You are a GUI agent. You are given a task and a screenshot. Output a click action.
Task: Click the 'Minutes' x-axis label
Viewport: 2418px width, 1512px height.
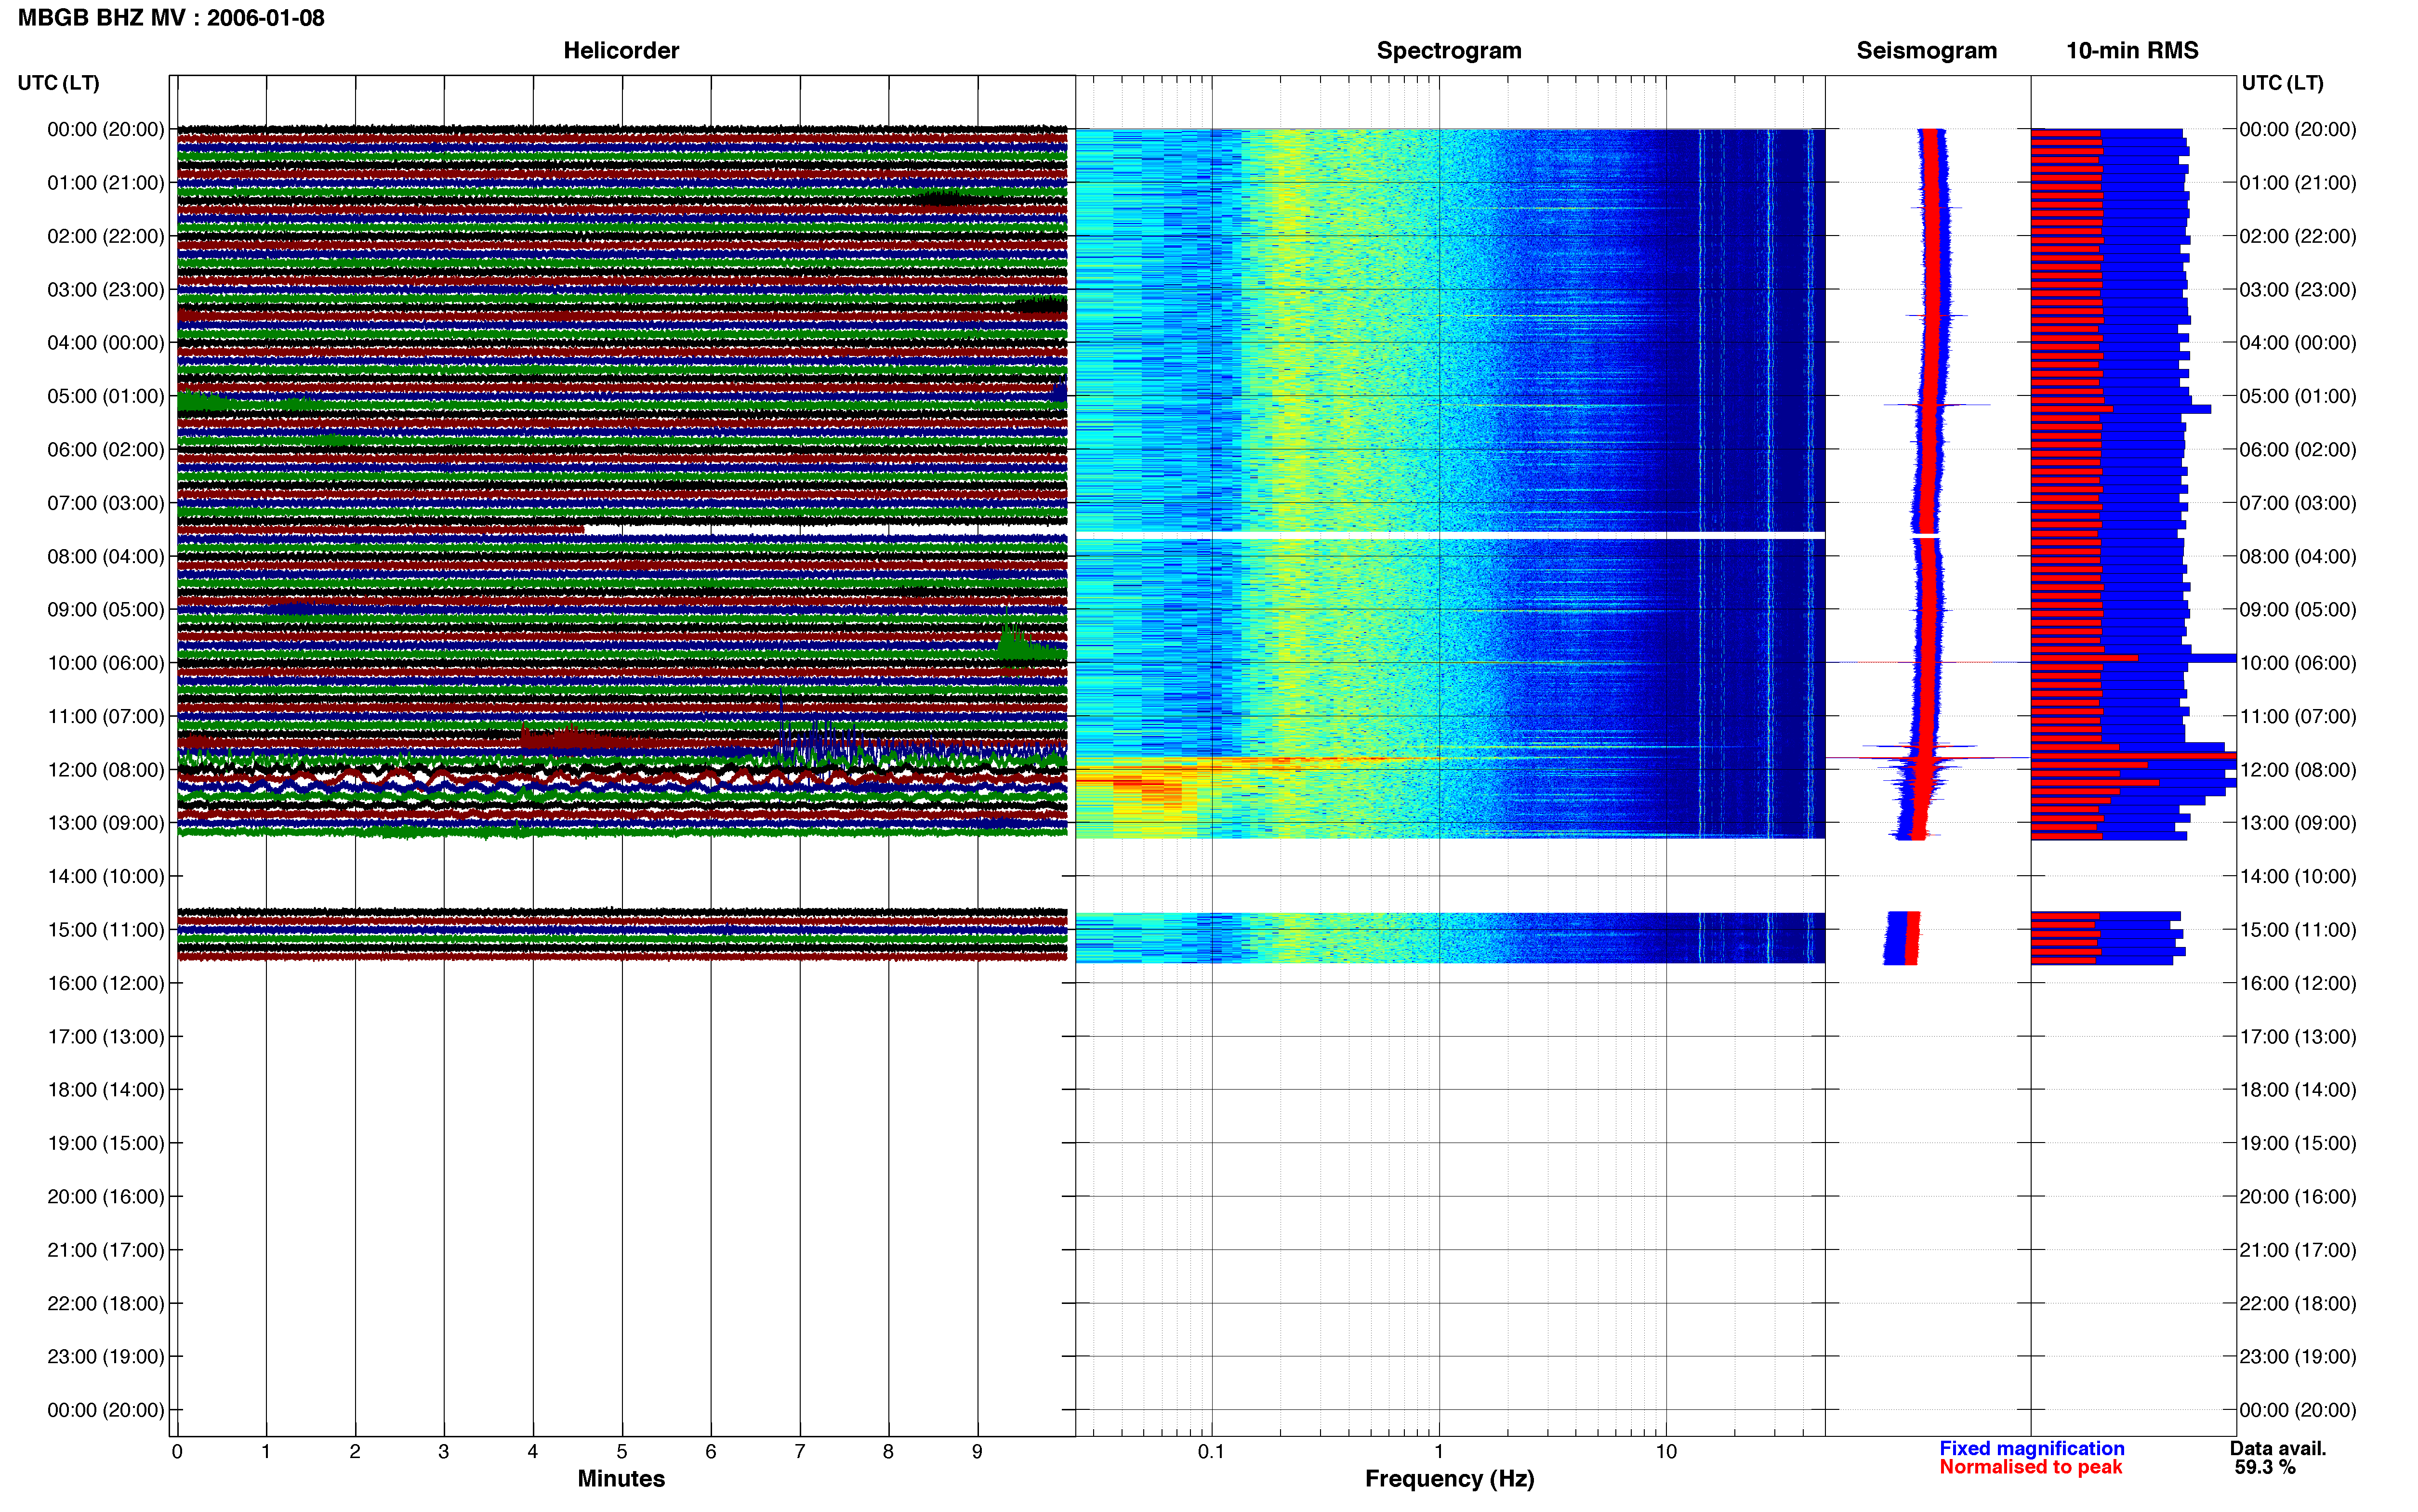click(x=621, y=1479)
